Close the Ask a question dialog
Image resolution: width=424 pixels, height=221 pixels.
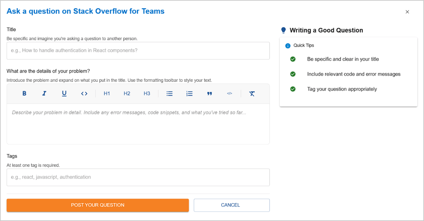(407, 12)
